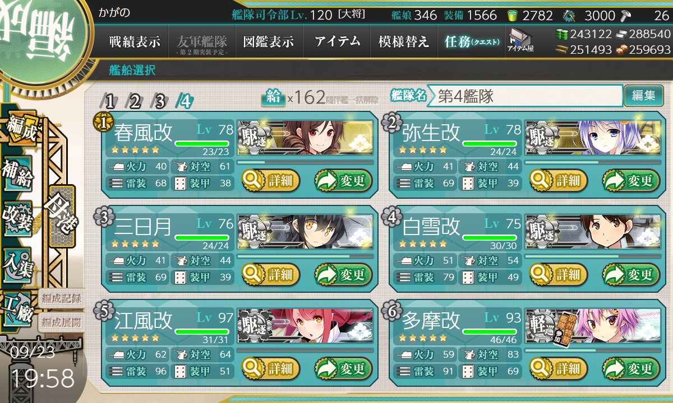Click 変更 for 多摩改
The height and width of the screenshot is (403, 673).
[631, 369]
